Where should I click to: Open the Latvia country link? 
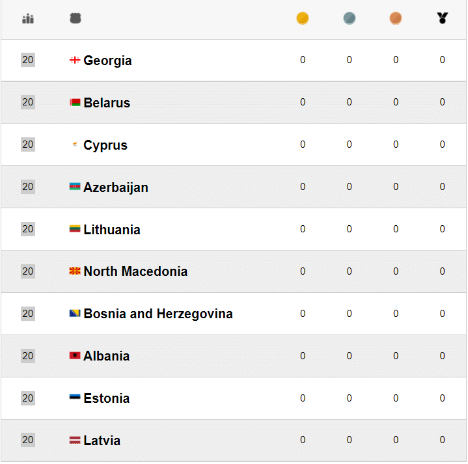(102, 441)
